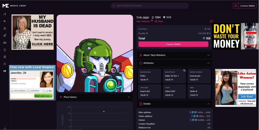
Task: Click the Creator Royalties 5% value
Action: (x=209, y=124)
